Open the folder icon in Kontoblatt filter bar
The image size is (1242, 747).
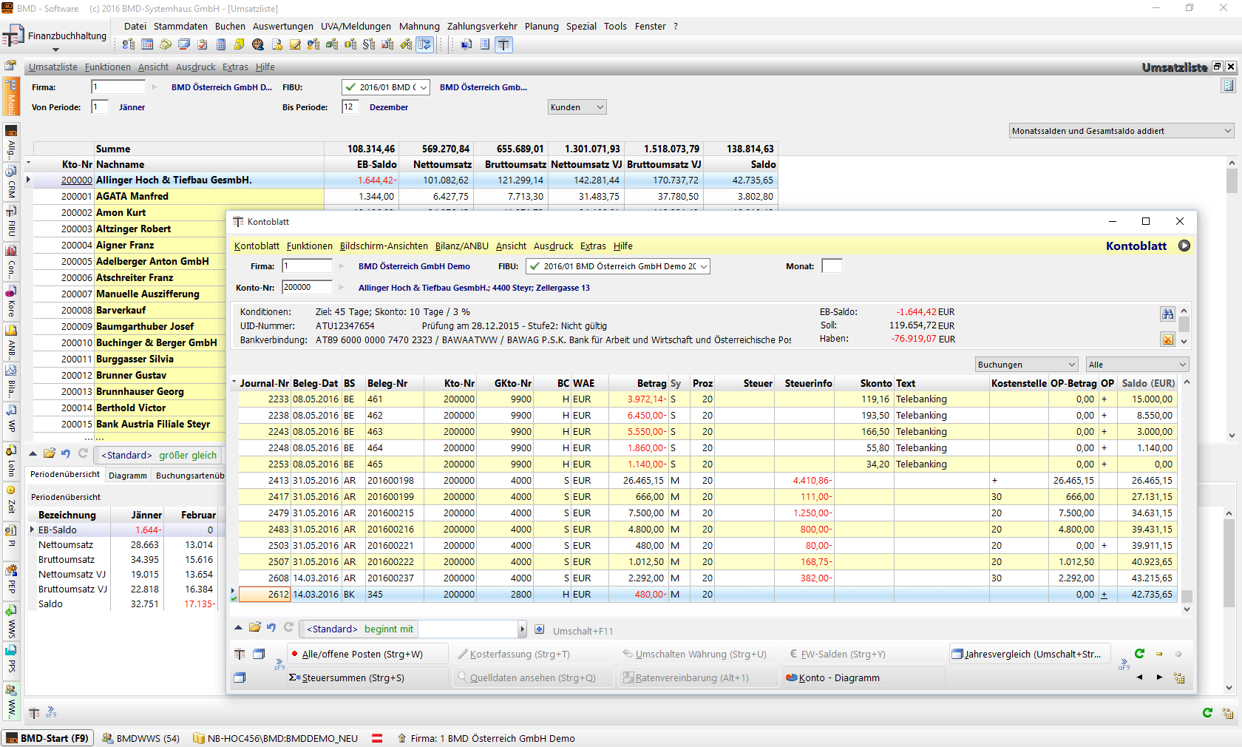coord(255,628)
